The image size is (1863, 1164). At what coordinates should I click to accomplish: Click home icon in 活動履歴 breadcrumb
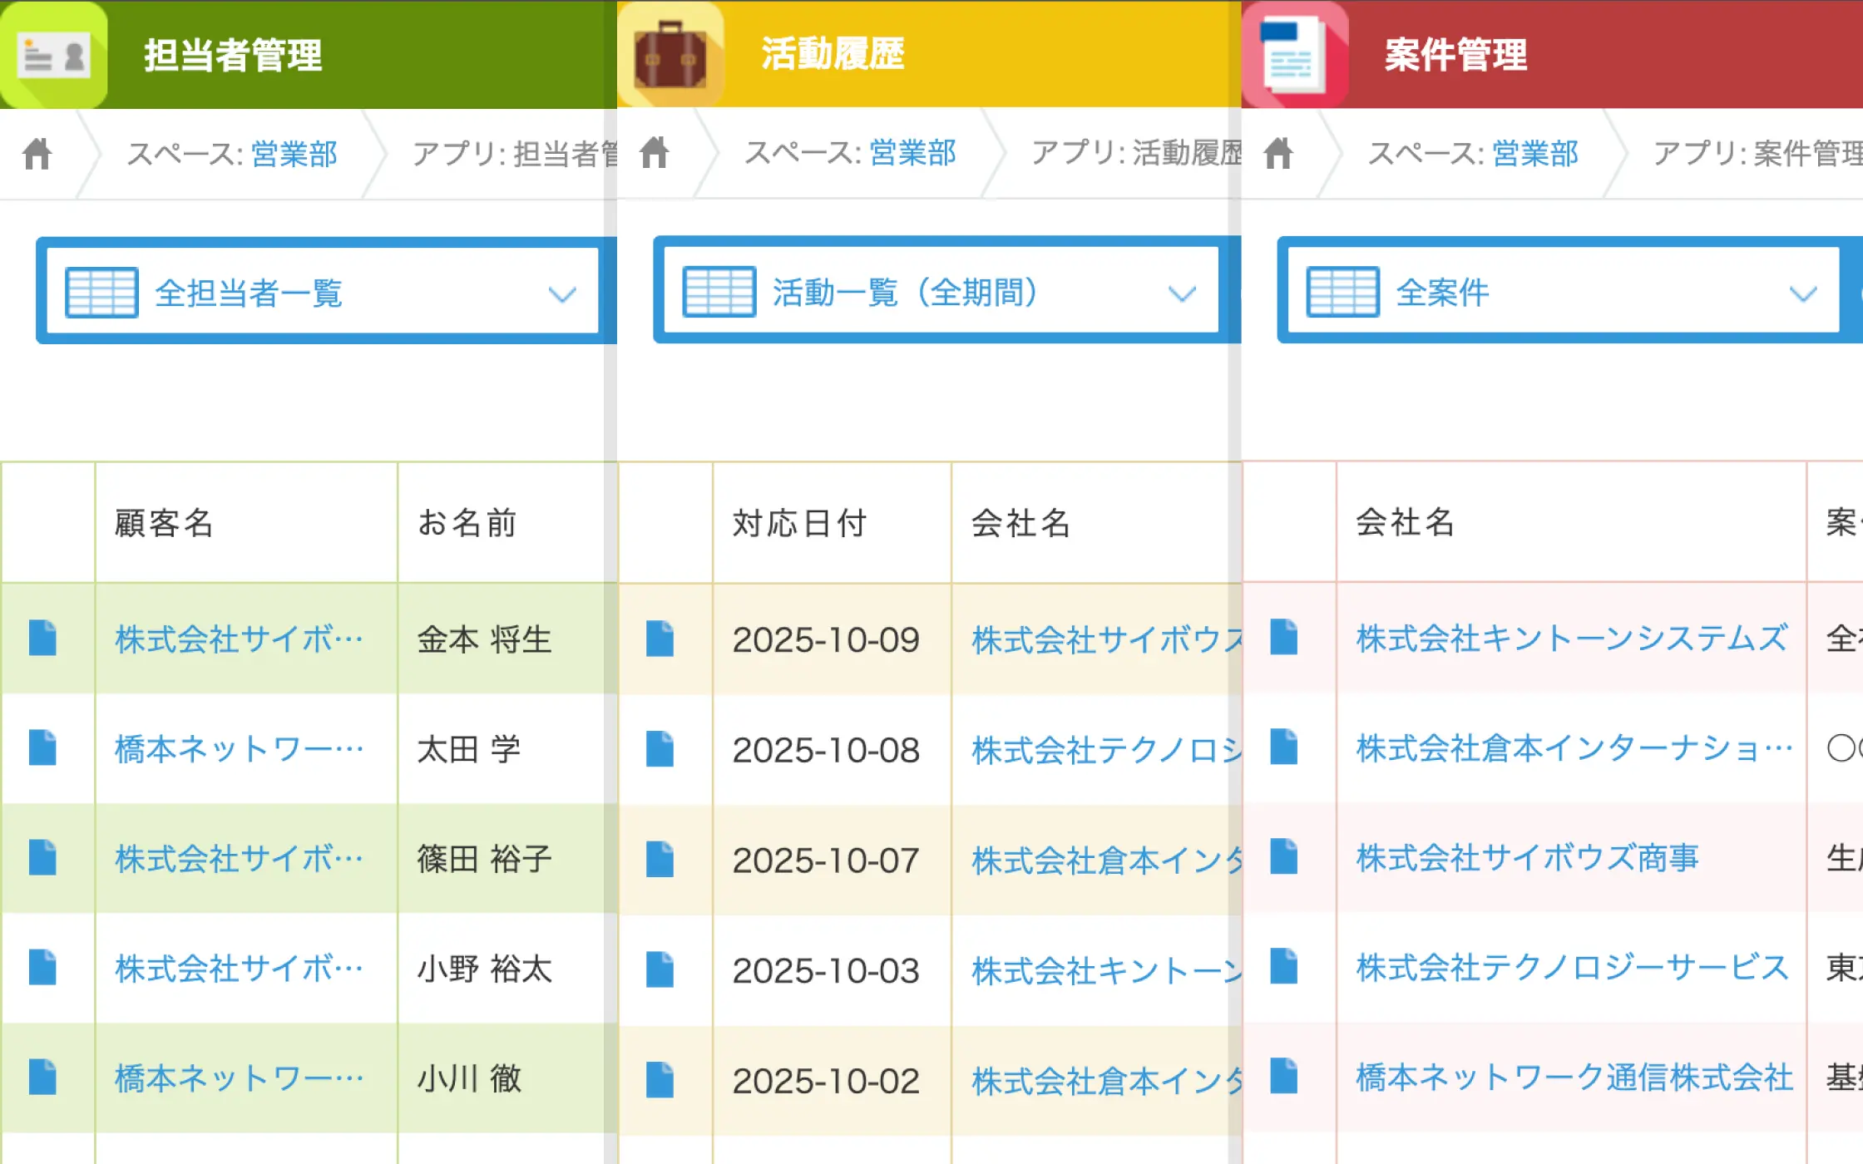point(655,153)
